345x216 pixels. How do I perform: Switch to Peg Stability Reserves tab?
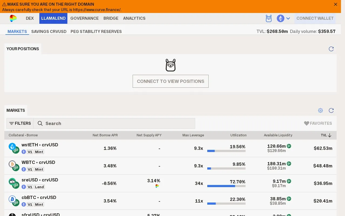tap(96, 32)
